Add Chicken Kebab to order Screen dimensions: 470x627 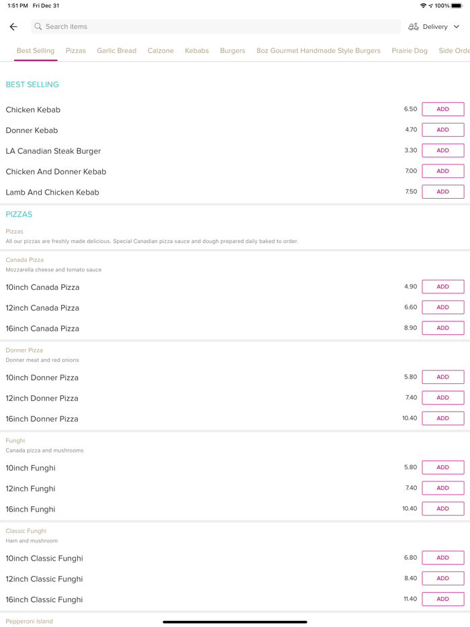click(442, 109)
